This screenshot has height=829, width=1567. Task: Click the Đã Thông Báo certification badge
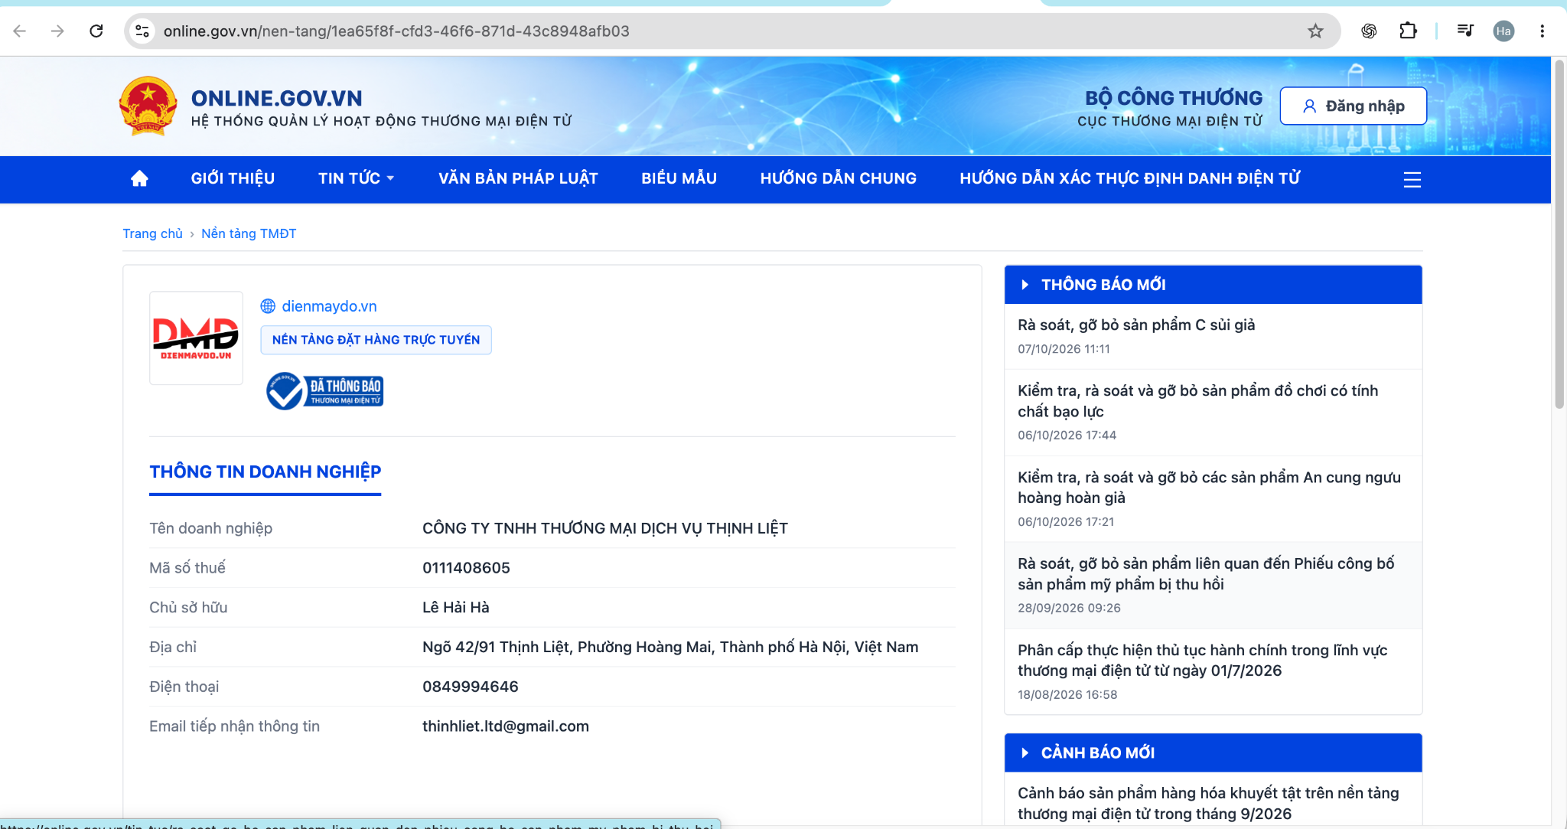[324, 391]
